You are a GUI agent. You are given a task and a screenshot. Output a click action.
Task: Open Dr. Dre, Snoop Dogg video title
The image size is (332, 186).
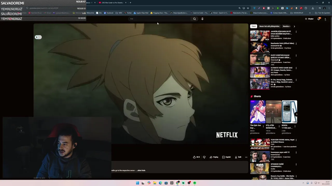(282, 81)
